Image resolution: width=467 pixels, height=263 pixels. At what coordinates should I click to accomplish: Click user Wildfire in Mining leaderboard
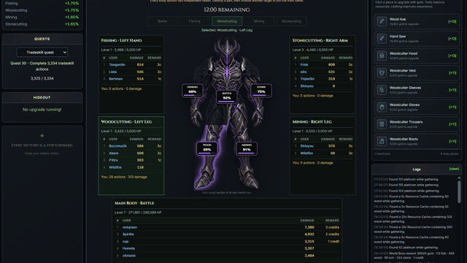coord(306,153)
